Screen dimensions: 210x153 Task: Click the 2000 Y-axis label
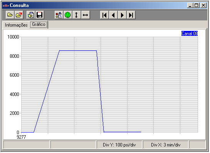14,113
